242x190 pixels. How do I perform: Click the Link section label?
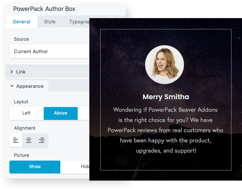tap(21, 72)
